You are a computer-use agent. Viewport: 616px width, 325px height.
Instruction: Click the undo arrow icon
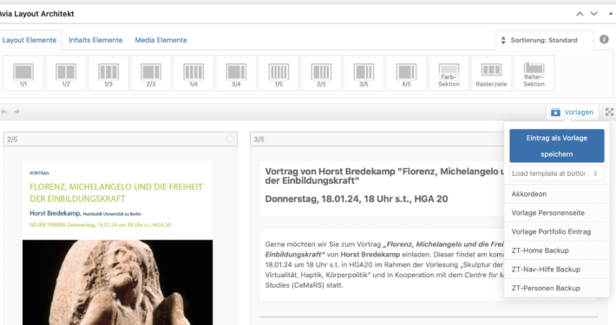coord(4,112)
